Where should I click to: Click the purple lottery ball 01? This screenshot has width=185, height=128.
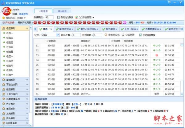click(125, 22)
